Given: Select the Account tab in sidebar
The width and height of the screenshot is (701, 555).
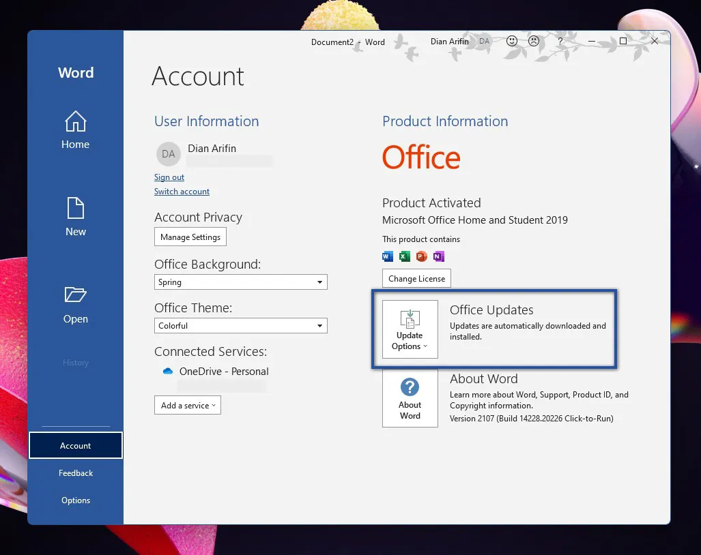Looking at the screenshot, I should [x=75, y=446].
